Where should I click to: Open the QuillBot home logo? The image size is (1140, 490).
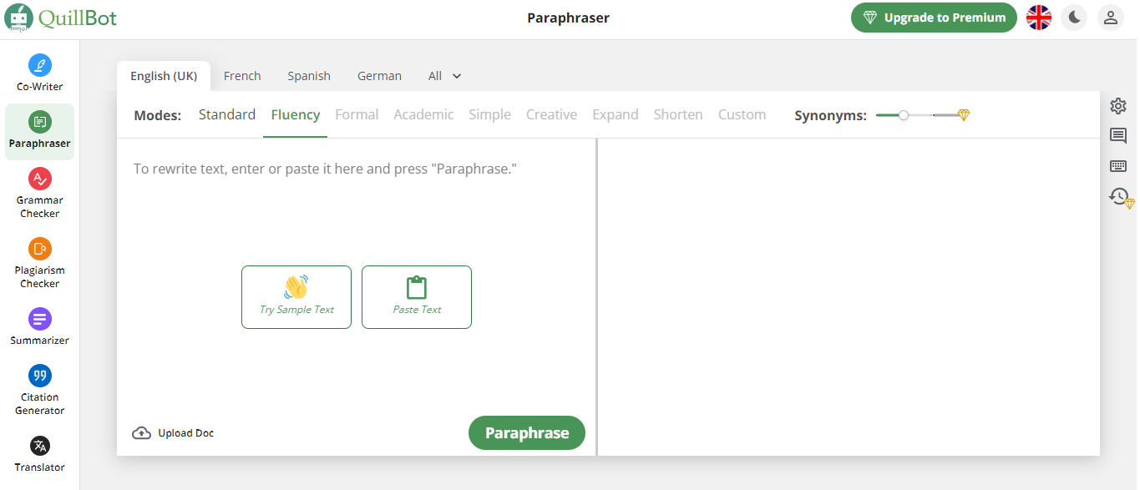[x=60, y=18]
